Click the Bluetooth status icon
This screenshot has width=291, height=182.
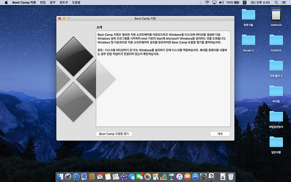pyautogui.click(x=200, y=2)
